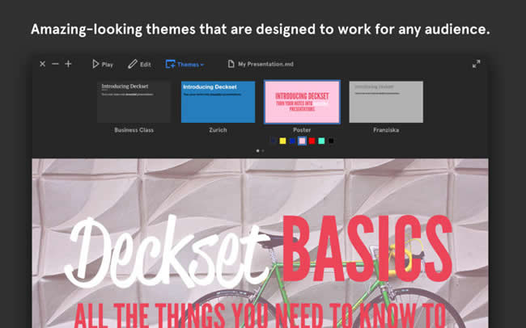
Task: Select the Poster theme thumbnail
Action: [x=302, y=102]
